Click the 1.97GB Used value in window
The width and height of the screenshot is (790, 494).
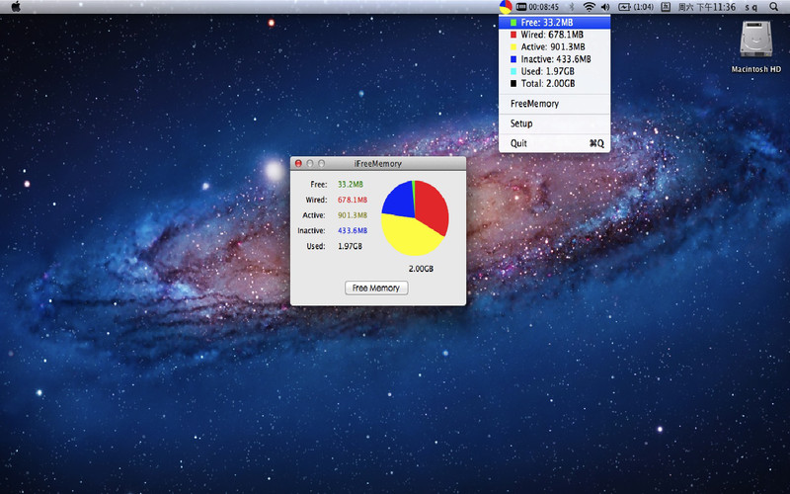[350, 246]
